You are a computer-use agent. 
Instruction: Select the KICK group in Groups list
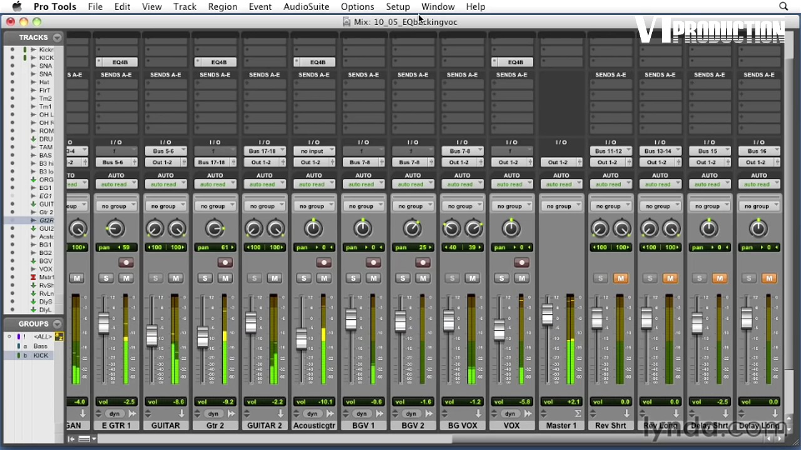(x=41, y=356)
